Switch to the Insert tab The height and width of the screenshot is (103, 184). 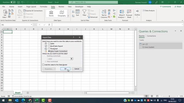[20, 7]
